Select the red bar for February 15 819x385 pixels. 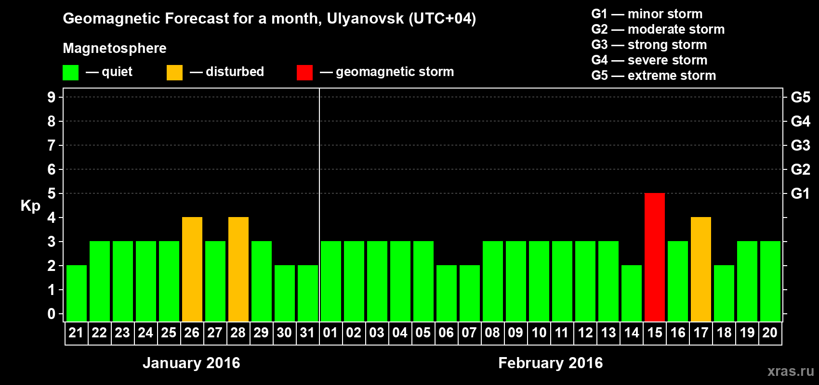655,257
